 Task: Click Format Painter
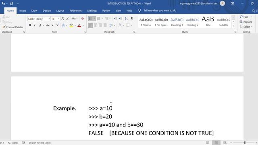pos(13,27)
